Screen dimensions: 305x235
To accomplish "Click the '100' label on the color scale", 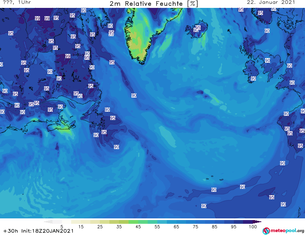I will [x=253, y=227].
